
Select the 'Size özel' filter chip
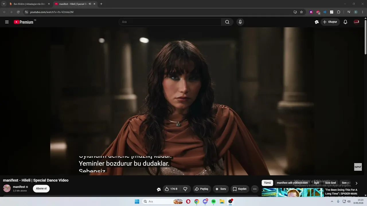click(330, 183)
